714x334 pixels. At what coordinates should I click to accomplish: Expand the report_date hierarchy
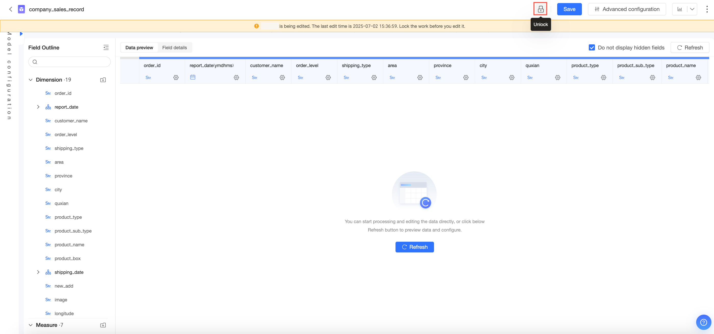point(38,107)
